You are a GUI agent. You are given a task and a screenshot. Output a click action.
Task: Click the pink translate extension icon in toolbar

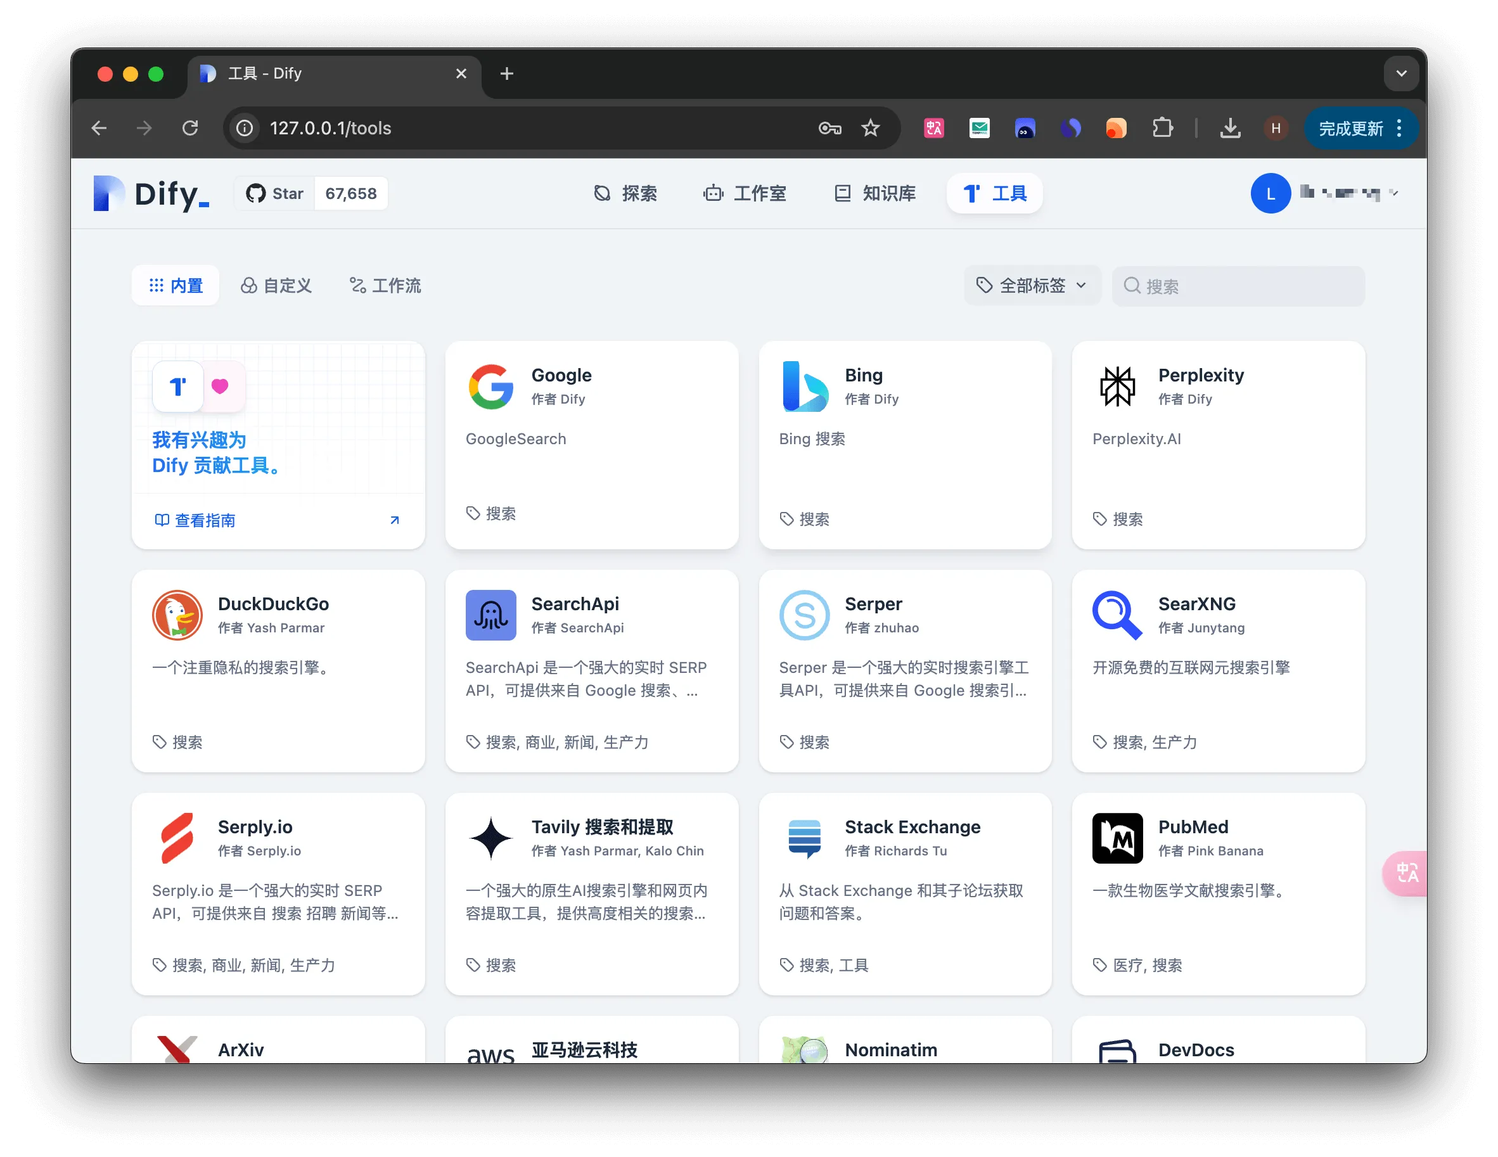click(x=933, y=128)
